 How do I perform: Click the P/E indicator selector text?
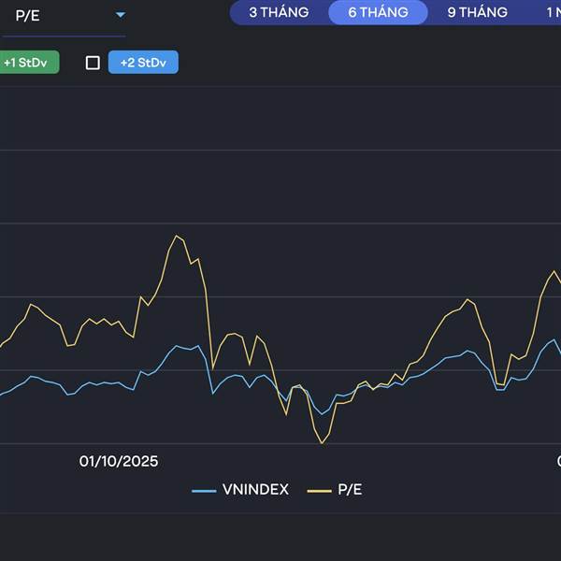click(x=28, y=16)
